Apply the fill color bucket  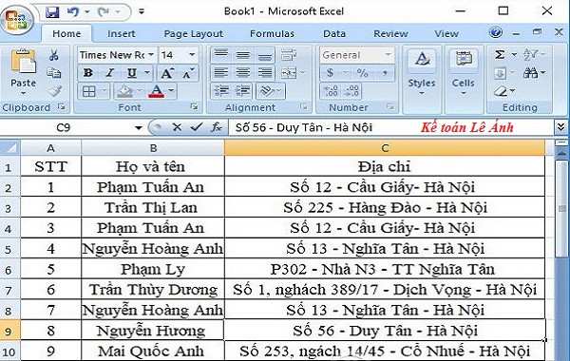(124, 91)
